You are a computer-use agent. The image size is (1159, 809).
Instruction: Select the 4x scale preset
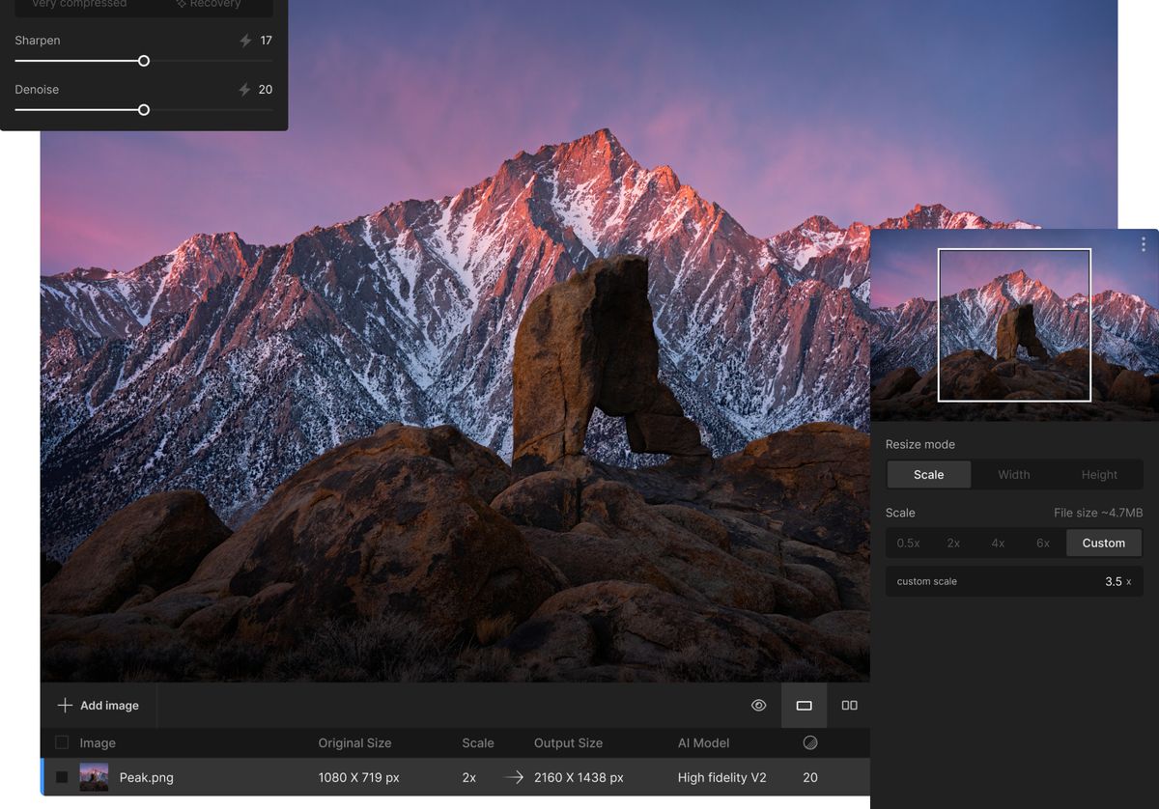998,543
